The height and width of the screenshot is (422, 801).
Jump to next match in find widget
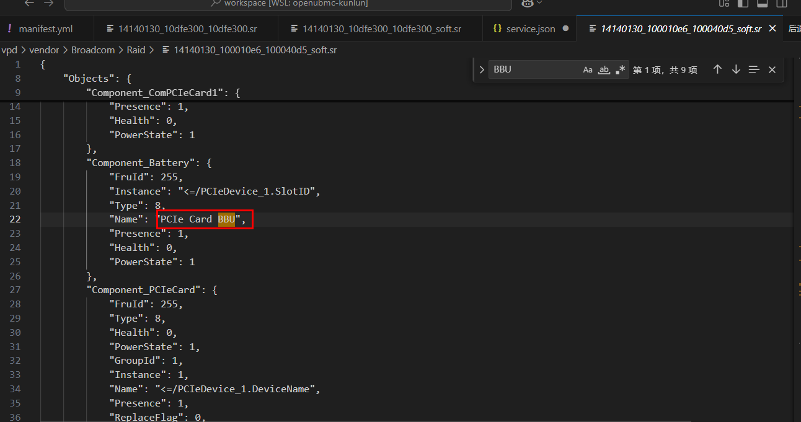(736, 69)
